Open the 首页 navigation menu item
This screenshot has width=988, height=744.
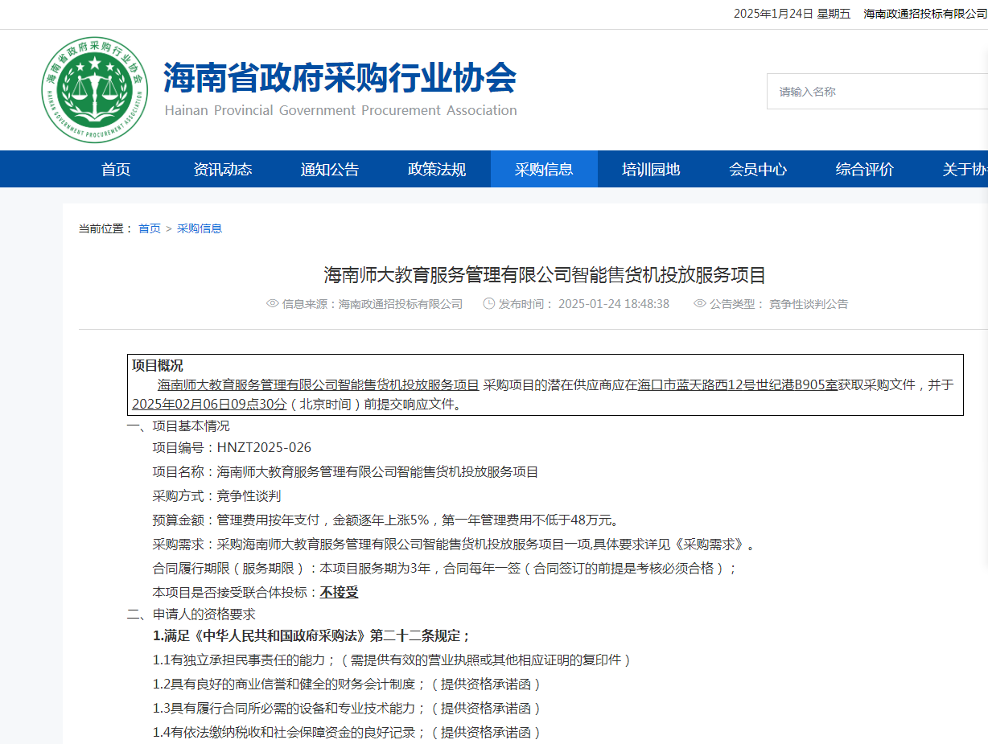tap(116, 169)
